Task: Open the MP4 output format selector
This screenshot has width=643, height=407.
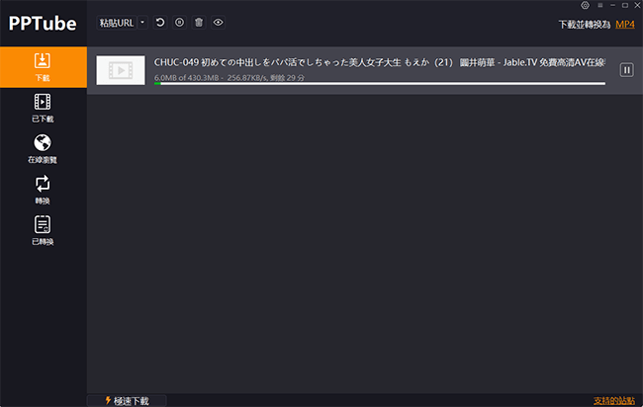Action: 624,24
